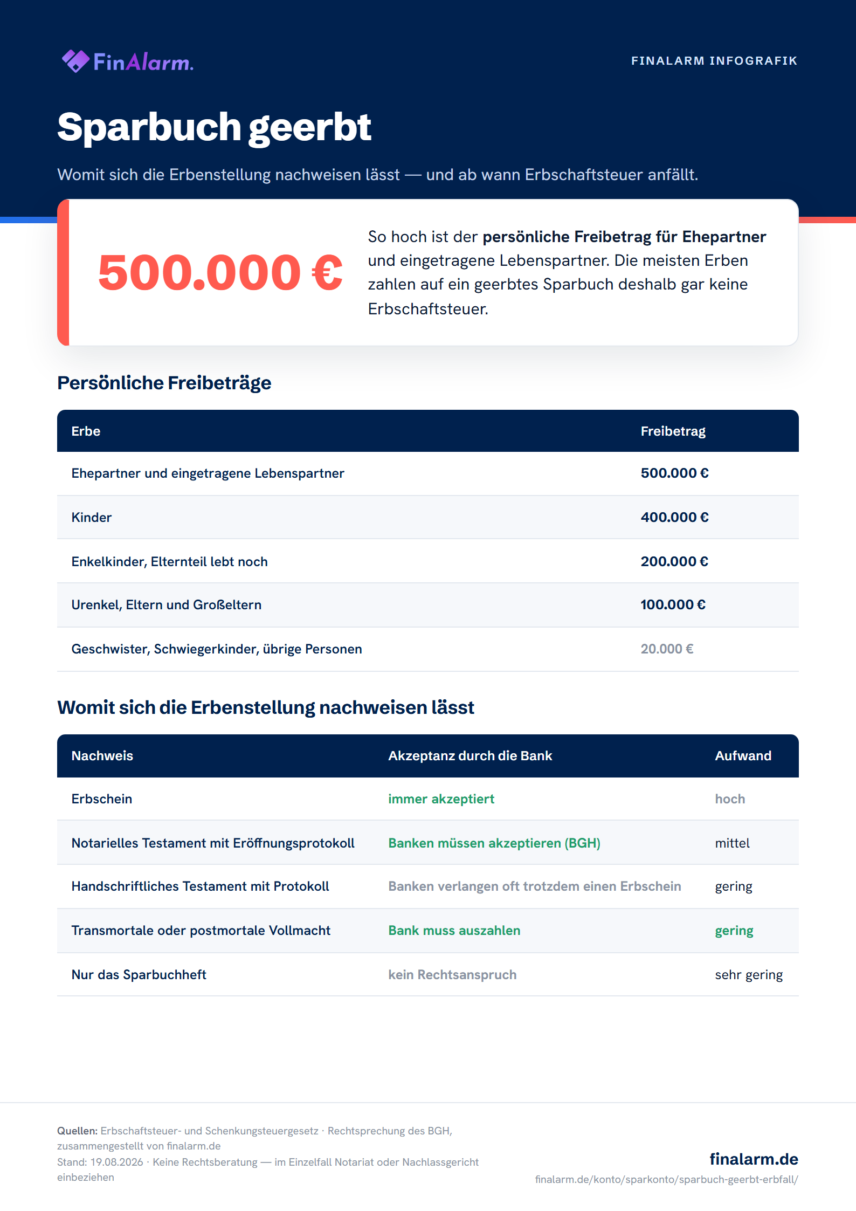This screenshot has width=856, height=1211.
Task: Click the Nachweis column header
Action: pos(102,756)
